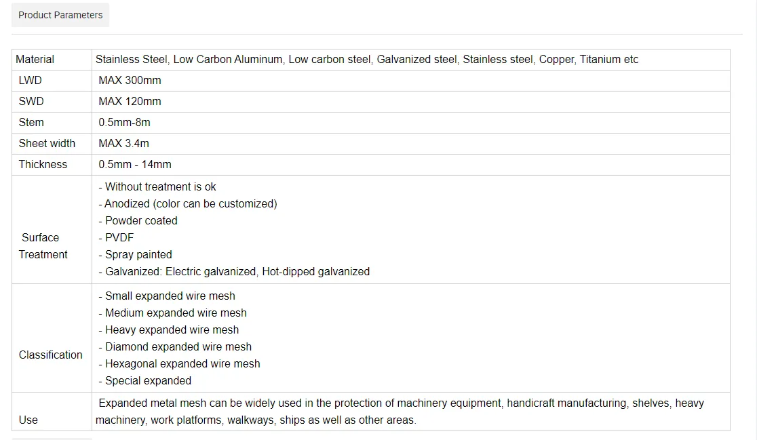This screenshot has width=757, height=440.
Task: Click the MAX 300mm value
Action: (130, 81)
